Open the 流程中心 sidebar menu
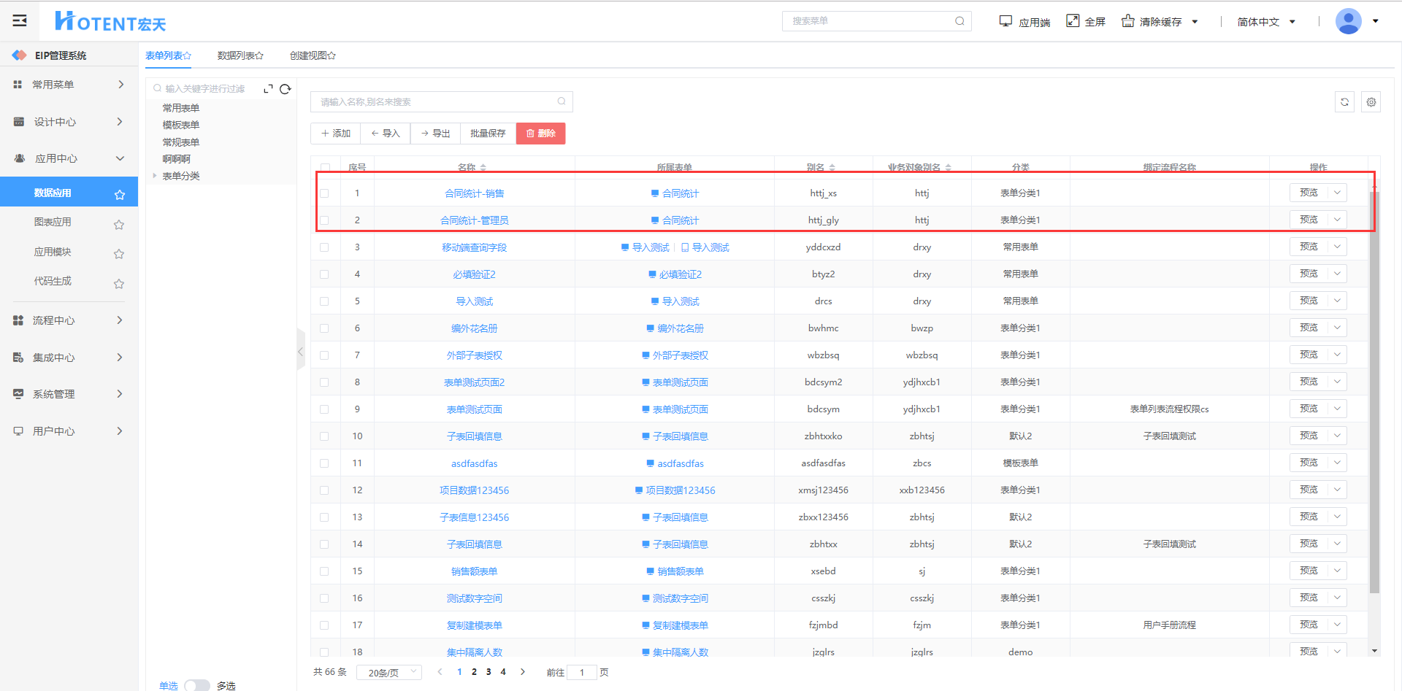 point(69,320)
